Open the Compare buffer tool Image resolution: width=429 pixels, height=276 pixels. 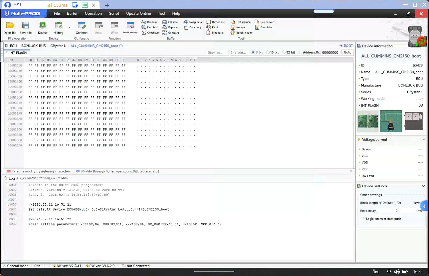pos(171,33)
